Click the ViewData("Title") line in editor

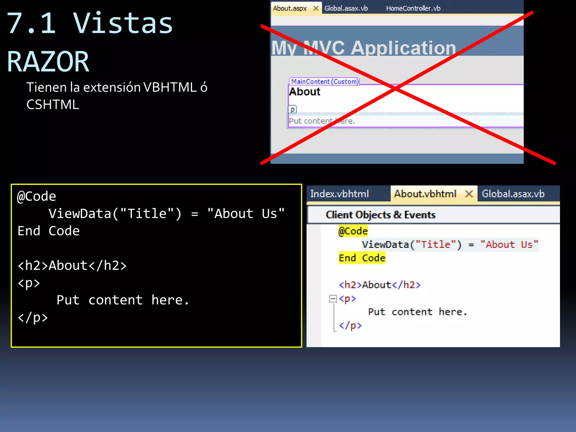(449, 244)
